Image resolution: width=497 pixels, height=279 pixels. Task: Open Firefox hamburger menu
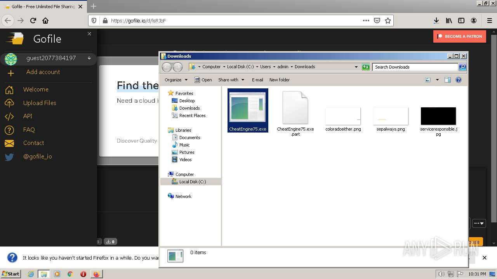[489, 21]
